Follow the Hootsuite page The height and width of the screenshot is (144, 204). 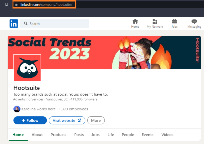click(30, 120)
